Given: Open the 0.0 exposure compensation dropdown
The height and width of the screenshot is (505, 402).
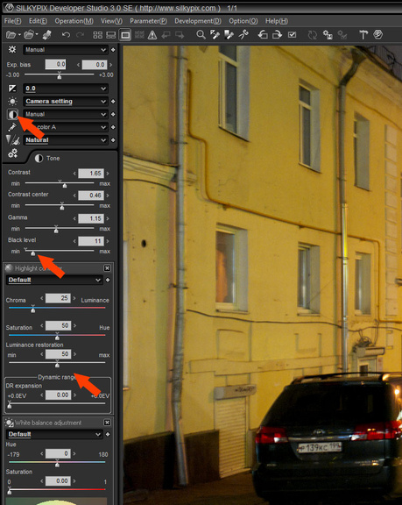Looking at the screenshot, I should click(66, 89).
